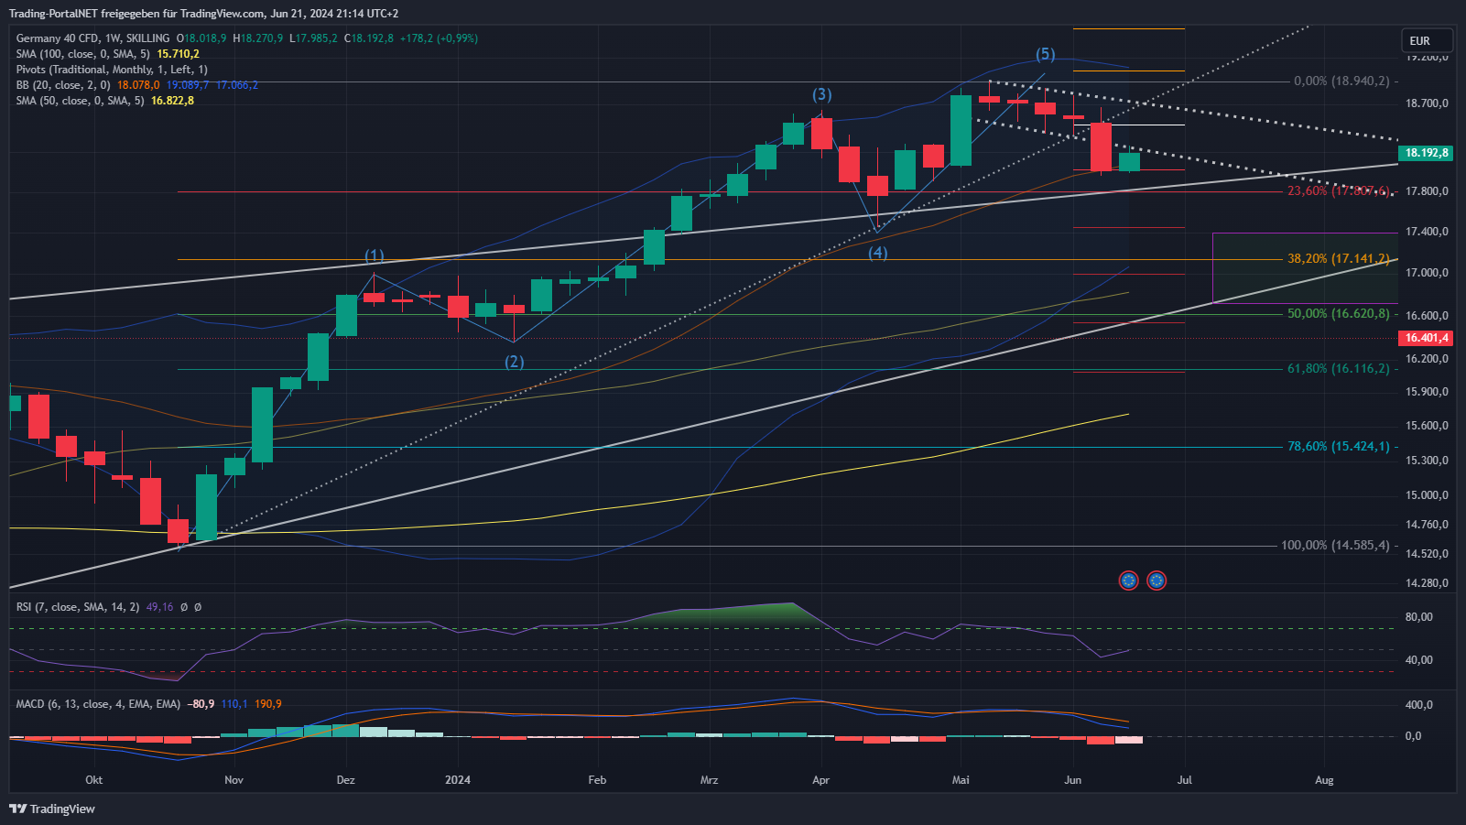Click the Apr label on time axis
Screen dimensions: 1466x825
tap(820, 780)
